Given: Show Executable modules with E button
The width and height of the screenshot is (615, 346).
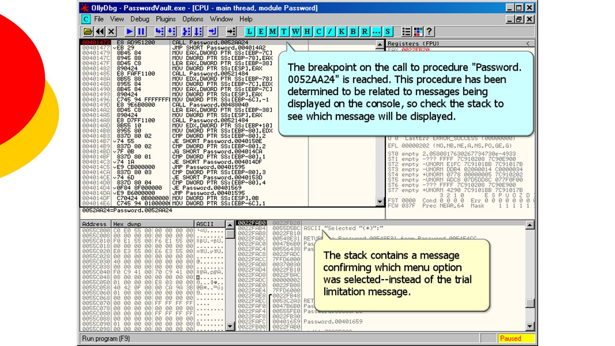Looking at the screenshot, I should coord(261,32).
